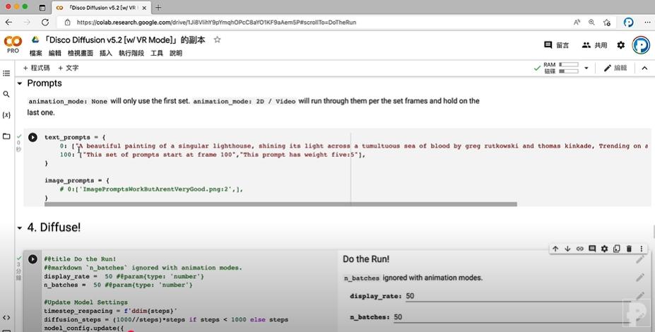Click the browser address bar URL
Viewport: 655px width, 332px height.
(216, 22)
